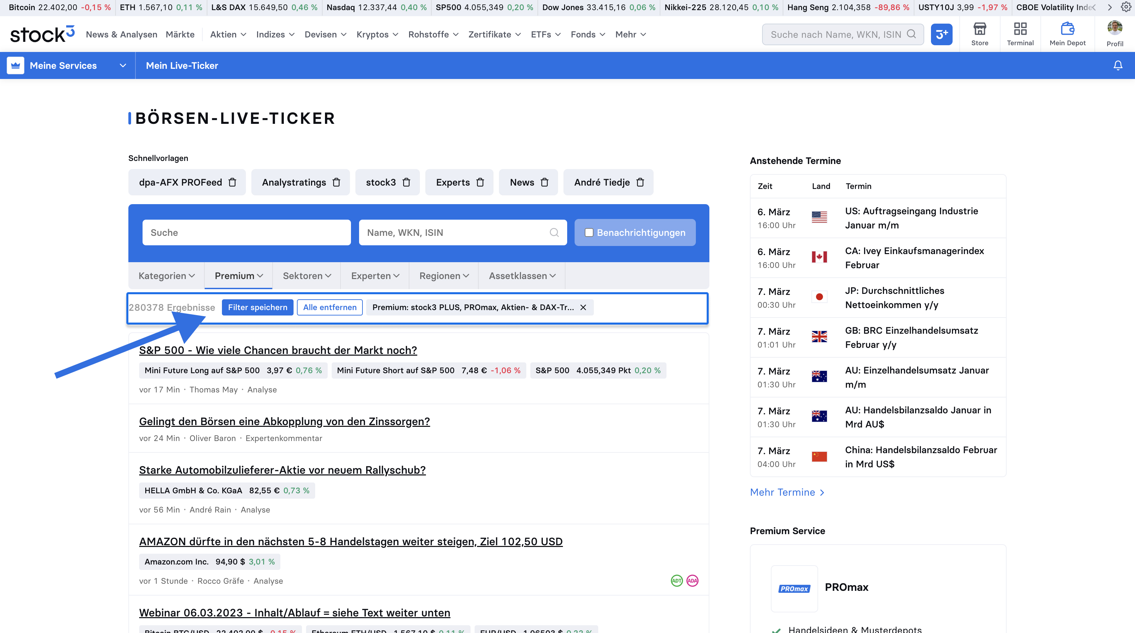Open the Mehr Termine link
1135x633 pixels.
pos(787,492)
